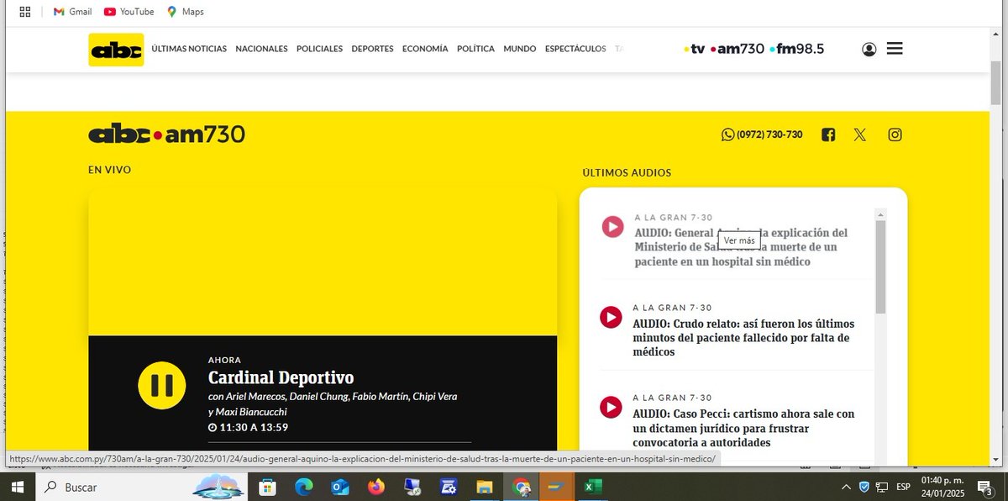Open headline about General Aquino Ministerio de Salud
The width and height of the screenshot is (1008, 501).
coord(741,247)
